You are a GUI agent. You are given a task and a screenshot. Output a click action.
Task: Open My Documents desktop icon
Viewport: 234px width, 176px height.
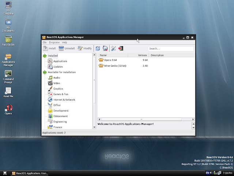pyautogui.click(x=8, y=25)
